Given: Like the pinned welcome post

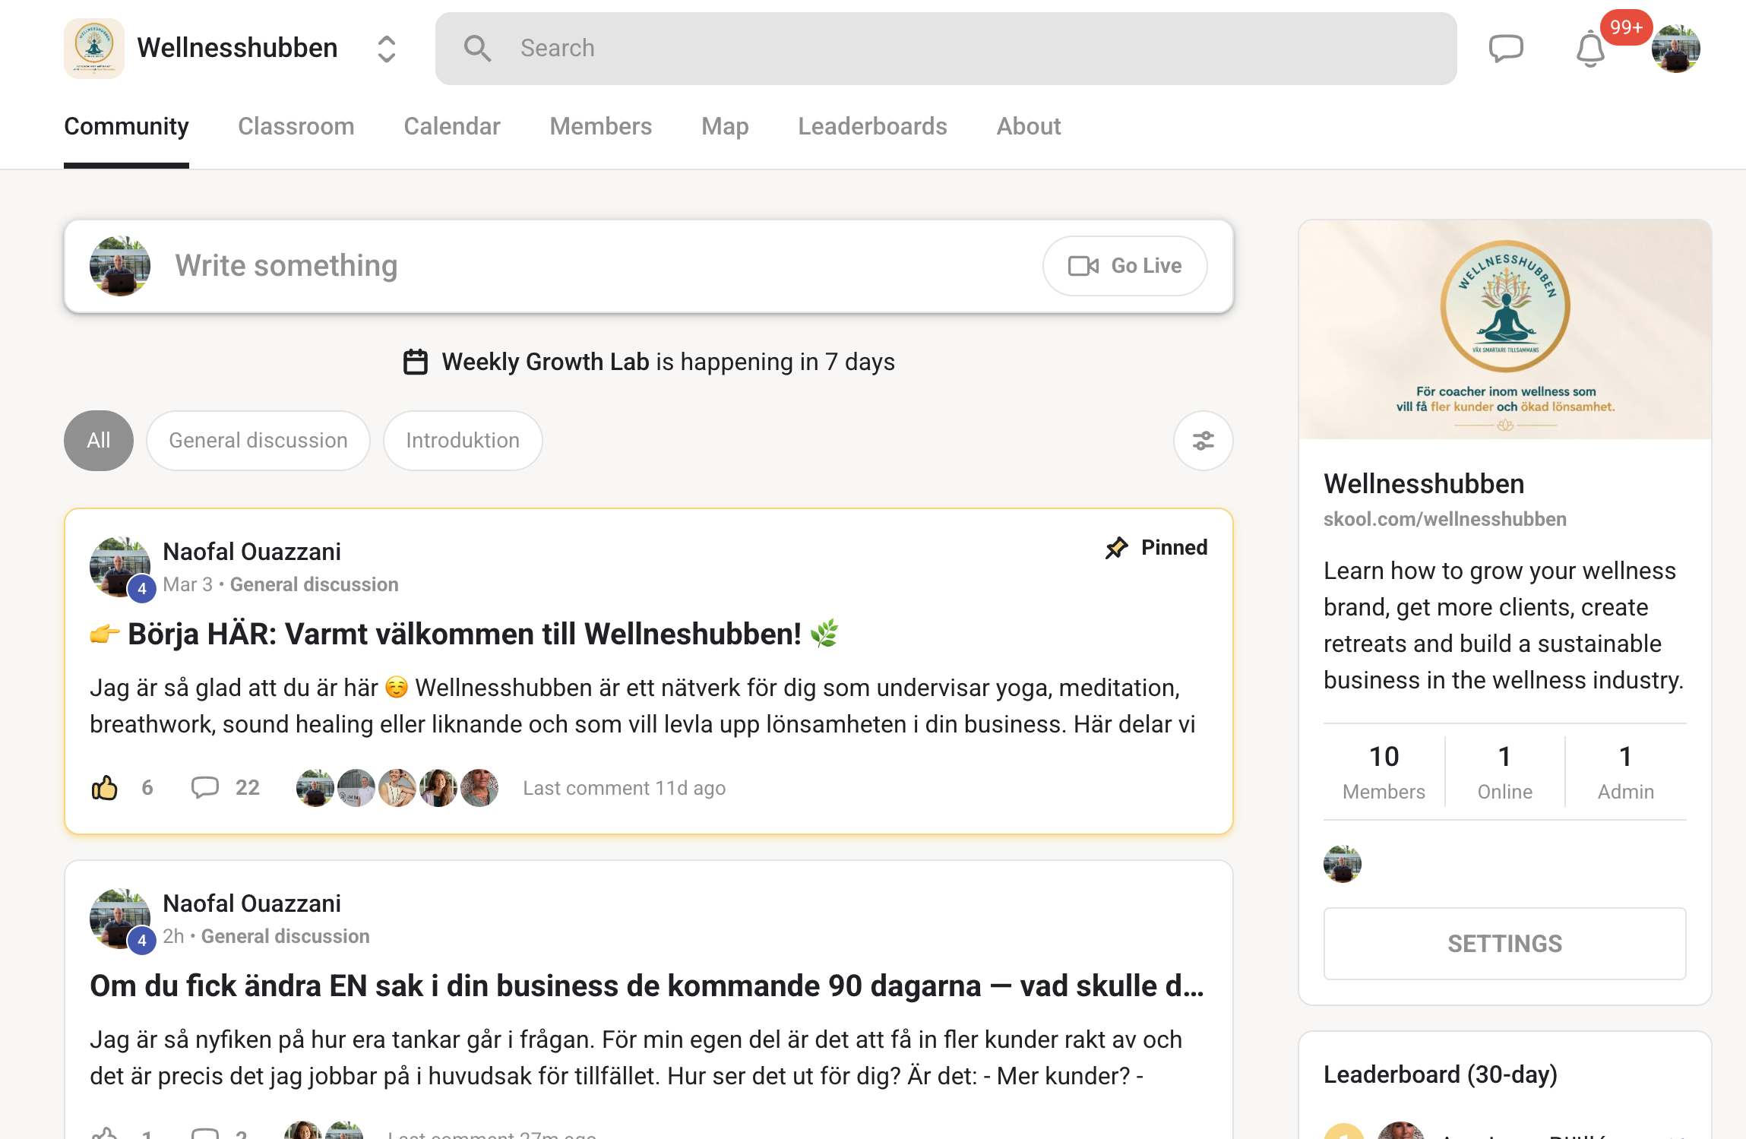Looking at the screenshot, I should tap(105, 788).
